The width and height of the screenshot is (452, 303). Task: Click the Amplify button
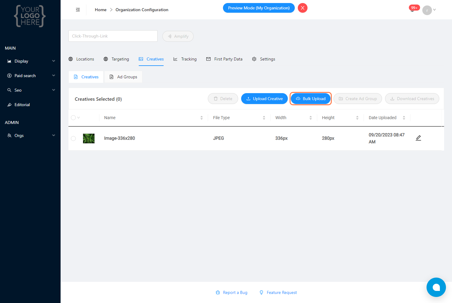point(178,36)
